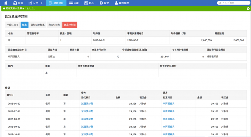Click 資産の除却 button
Screen dimensions: 251x137
pos(54,25)
